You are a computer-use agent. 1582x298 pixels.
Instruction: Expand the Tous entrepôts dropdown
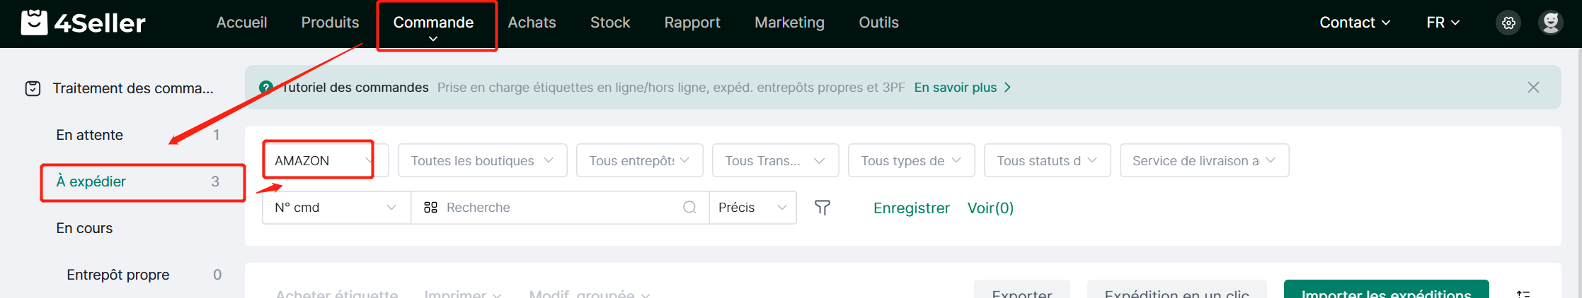coord(640,160)
